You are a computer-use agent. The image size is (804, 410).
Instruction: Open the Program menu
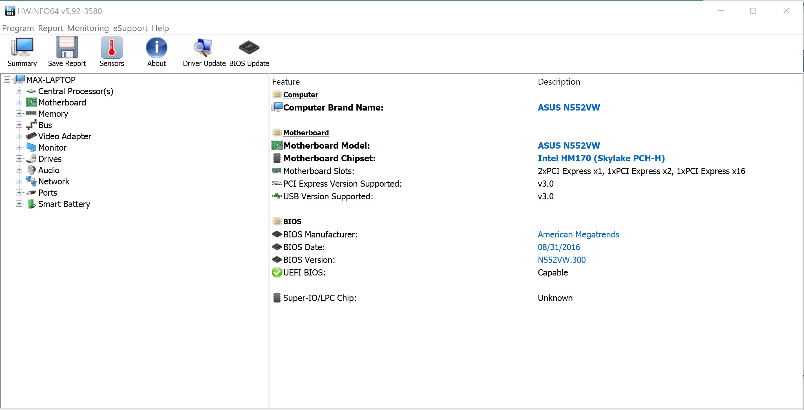18,28
